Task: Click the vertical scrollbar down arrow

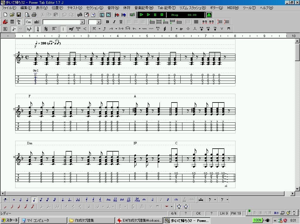Action: coord(297,189)
